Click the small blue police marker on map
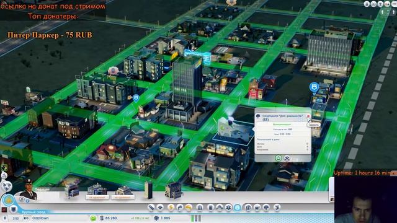Viewport: 397px width, 223px height. (x=136, y=98)
